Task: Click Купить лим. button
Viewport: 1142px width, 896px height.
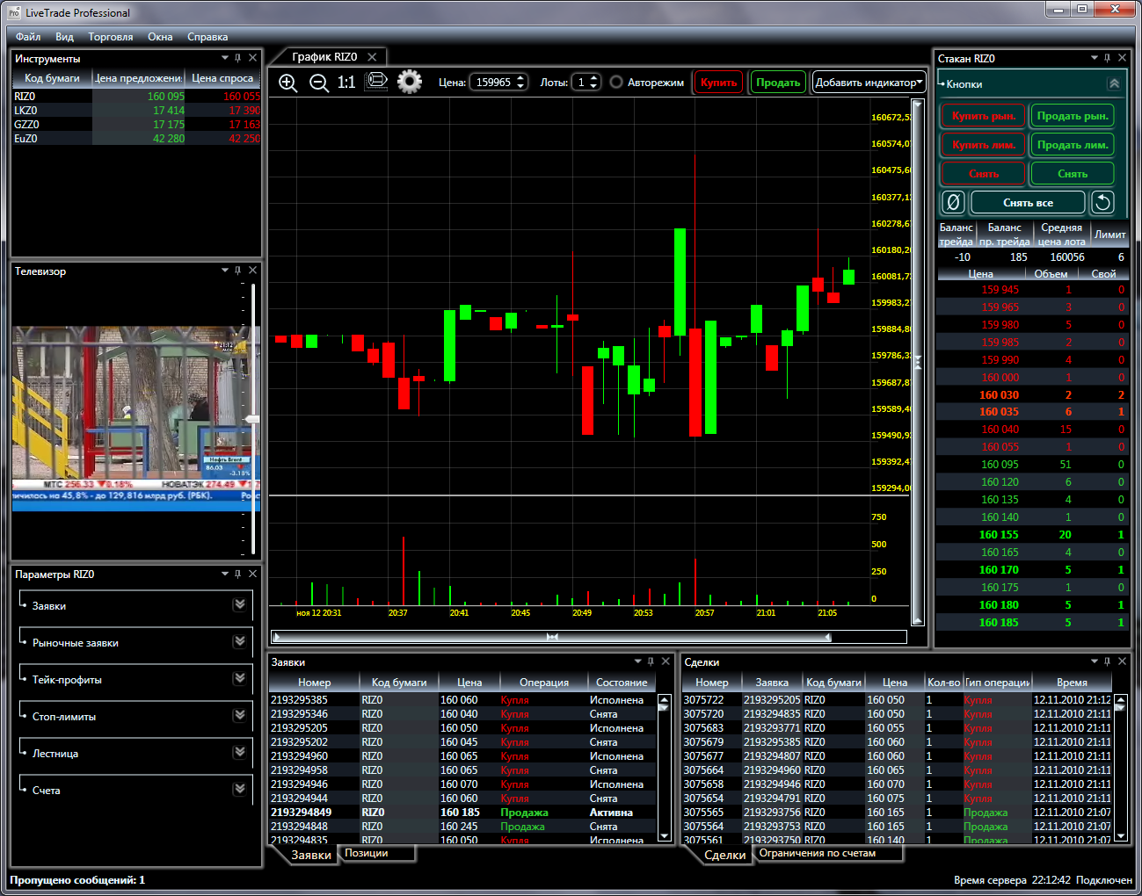Action: point(984,145)
